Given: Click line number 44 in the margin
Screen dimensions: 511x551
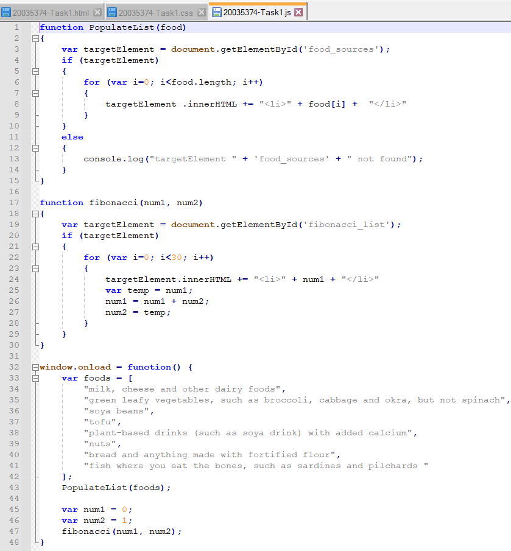Looking at the screenshot, I should (14, 498).
